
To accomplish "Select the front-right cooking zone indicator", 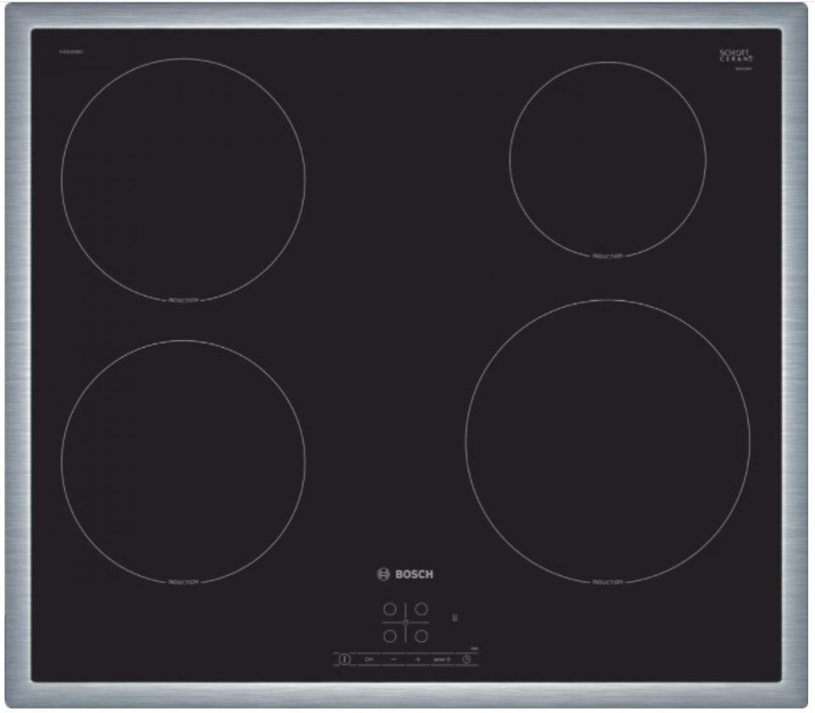I will tap(421, 635).
